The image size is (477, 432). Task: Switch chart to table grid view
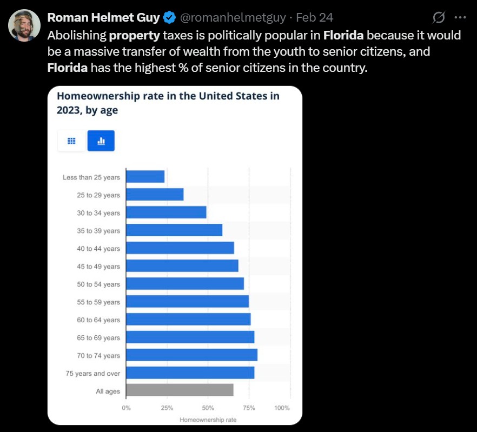pyautogui.click(x=71, y=141)
